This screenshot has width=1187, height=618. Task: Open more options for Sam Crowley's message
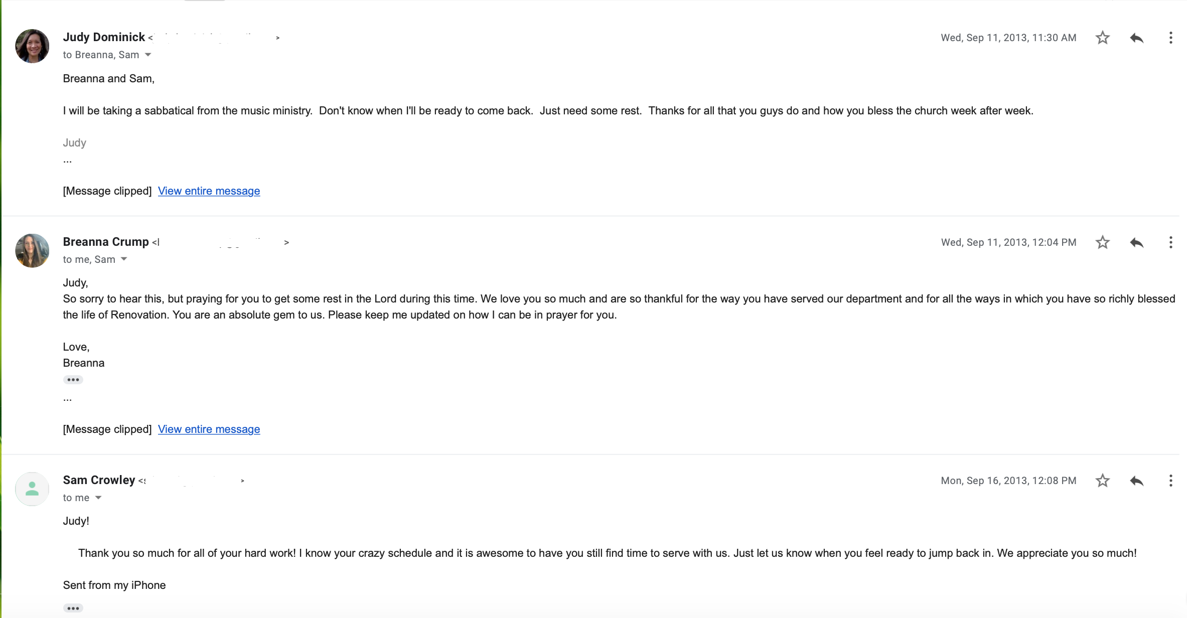click(1170, 481)
